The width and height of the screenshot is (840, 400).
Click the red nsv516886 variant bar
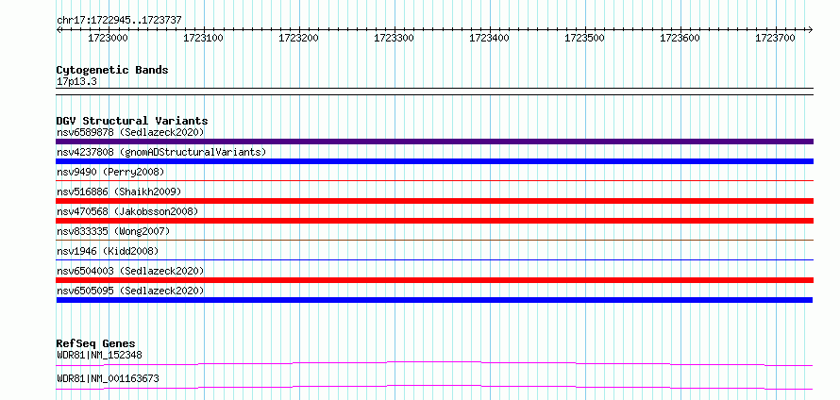tap(434, 201)
